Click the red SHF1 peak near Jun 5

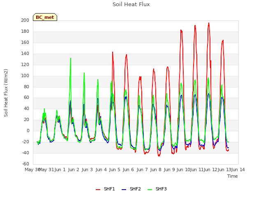[113, 52]
